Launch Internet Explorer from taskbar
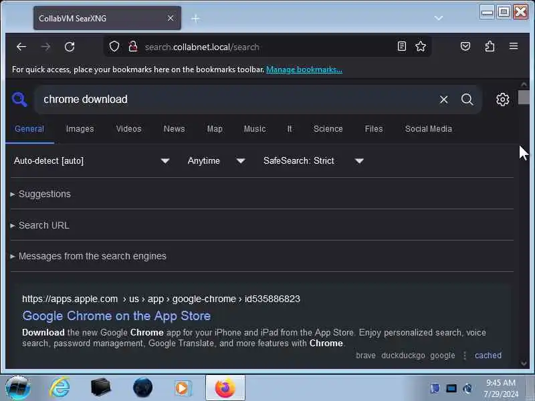 60,388
